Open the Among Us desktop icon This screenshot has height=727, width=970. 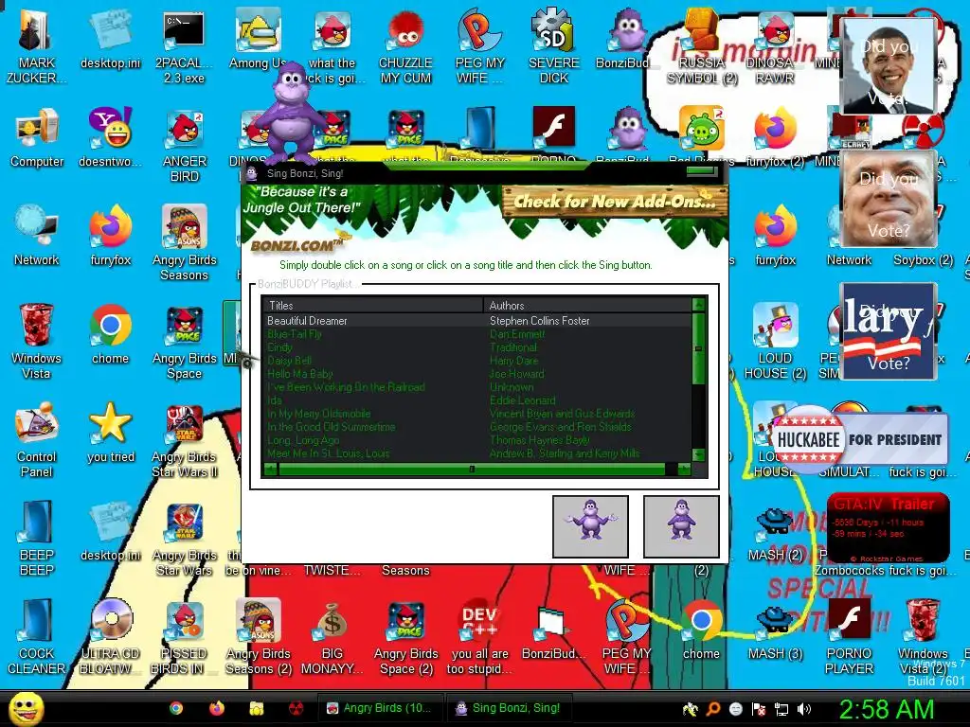[x=258, y=40]
